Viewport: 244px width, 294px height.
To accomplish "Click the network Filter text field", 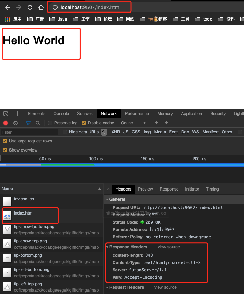I will pos(30,132).
